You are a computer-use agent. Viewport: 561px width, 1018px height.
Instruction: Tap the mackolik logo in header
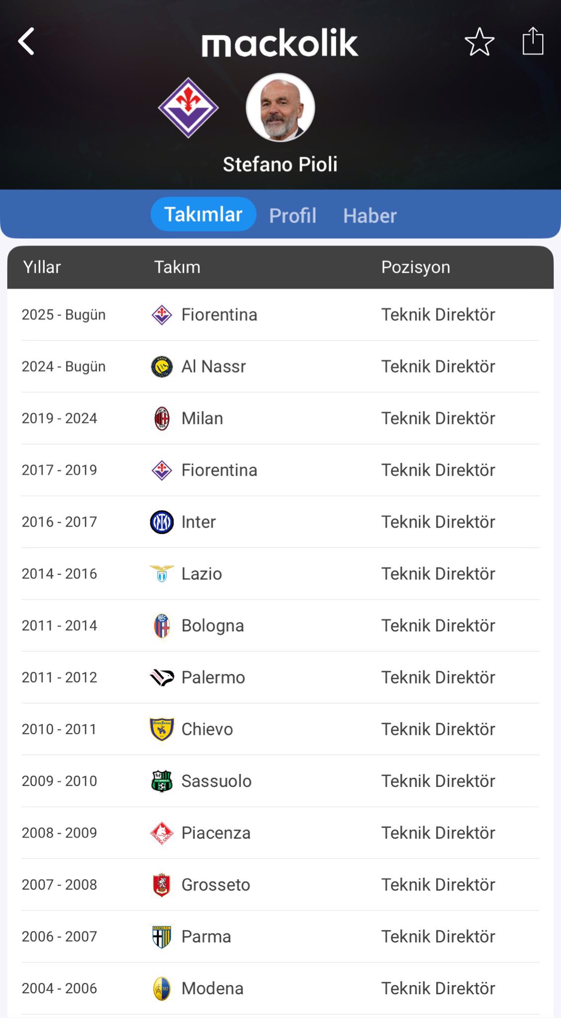(280, 43)
